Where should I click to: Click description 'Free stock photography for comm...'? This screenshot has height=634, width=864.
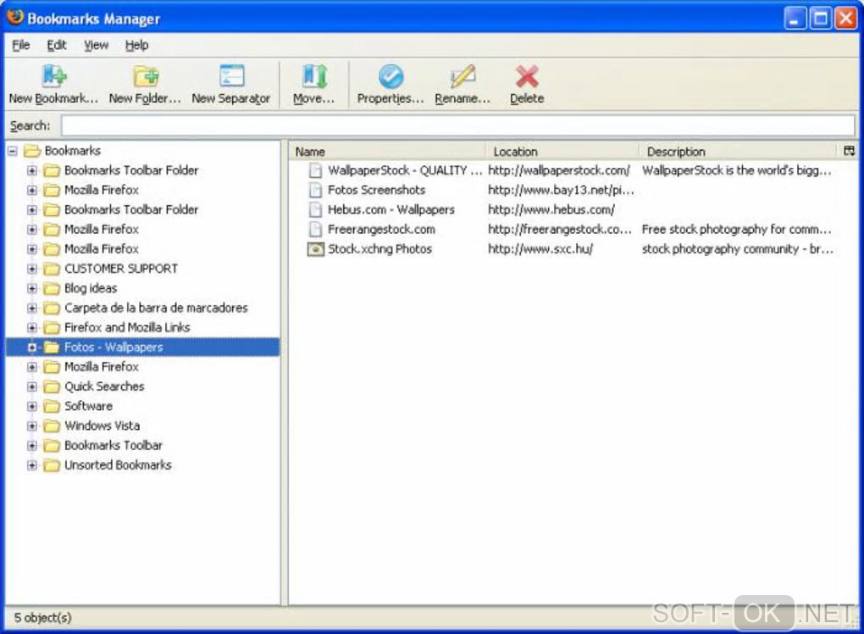[x=737, y=230]
